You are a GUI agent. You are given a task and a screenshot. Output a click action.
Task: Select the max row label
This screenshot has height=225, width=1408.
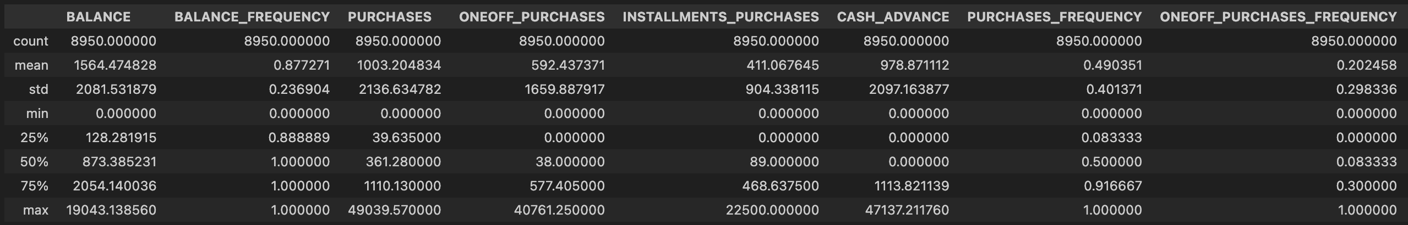point(36,210)
